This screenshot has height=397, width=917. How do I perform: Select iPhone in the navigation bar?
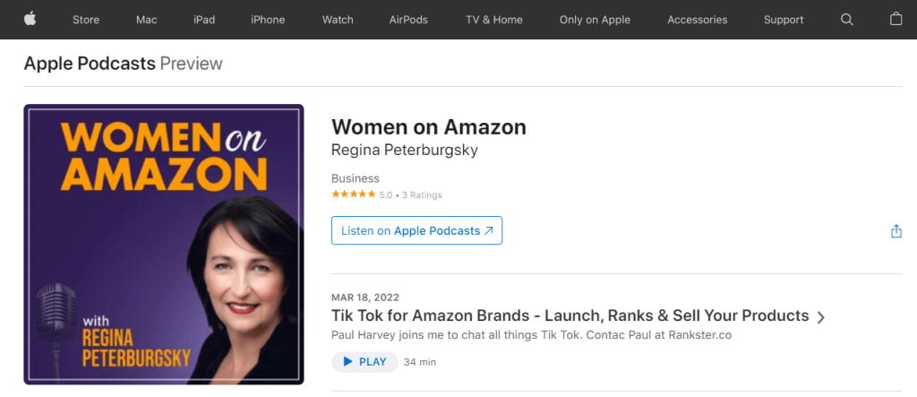coord(268,20)
